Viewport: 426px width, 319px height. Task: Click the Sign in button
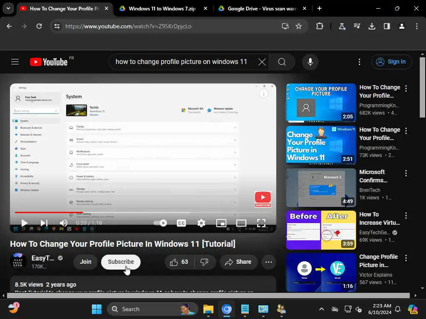tap(391, 62)
